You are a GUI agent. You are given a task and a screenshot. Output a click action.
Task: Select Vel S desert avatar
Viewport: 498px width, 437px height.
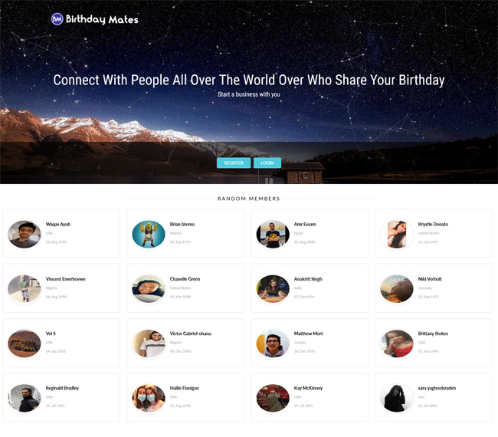tap(25, 343)
